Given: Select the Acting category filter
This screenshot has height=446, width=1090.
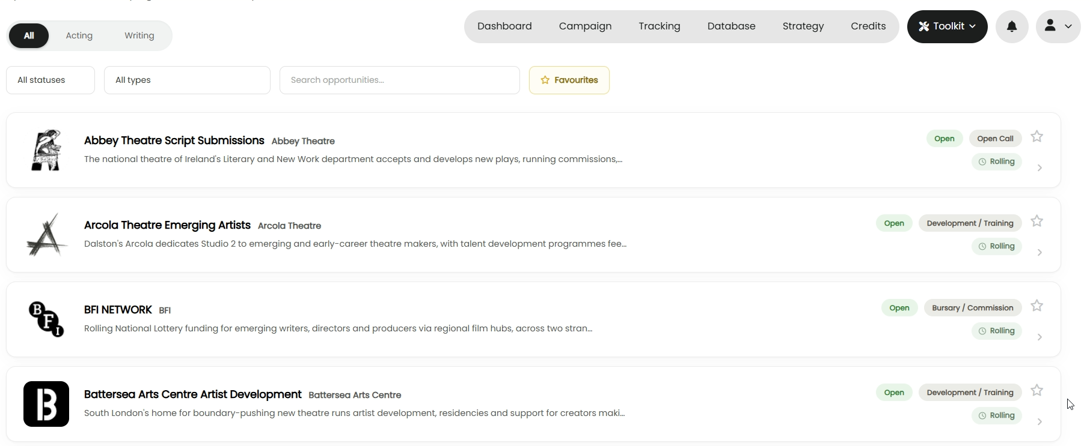Looking at the screenshot, I should [79, 35].
